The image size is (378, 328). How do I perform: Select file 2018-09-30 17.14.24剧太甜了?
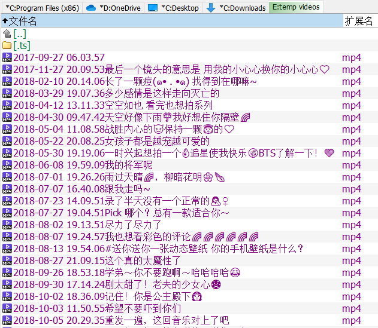pyautogui.click(x=117, y=285)
